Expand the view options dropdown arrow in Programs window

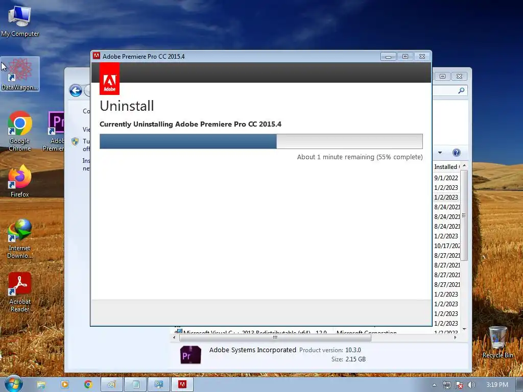(x=440, y=153)
